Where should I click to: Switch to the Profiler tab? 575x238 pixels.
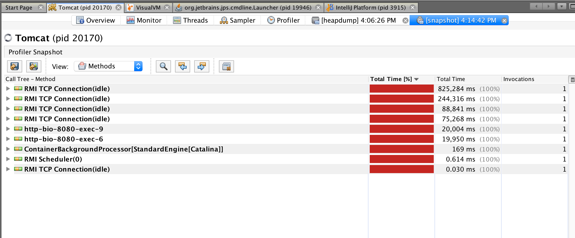click(x=283, y=20)
